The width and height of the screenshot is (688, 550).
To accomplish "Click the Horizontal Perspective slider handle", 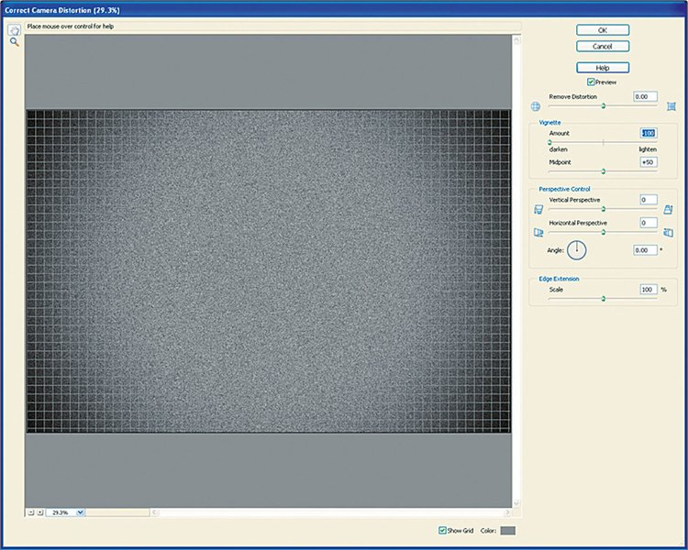I will tap(604, 233).
